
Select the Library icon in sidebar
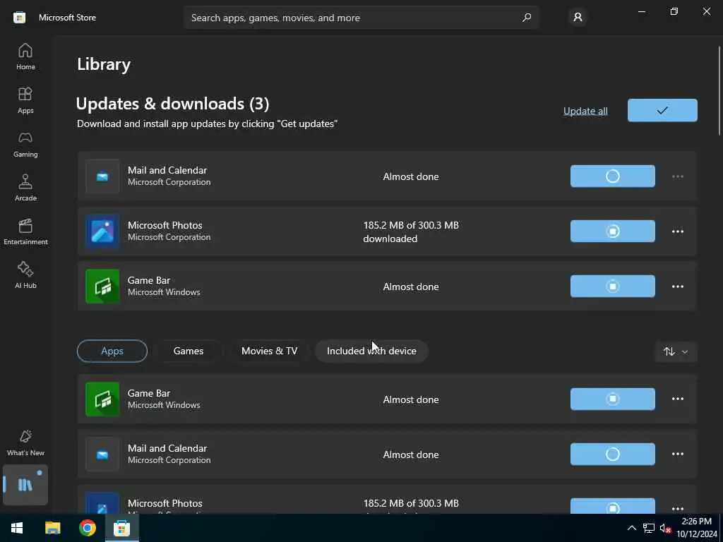point(25,484)
